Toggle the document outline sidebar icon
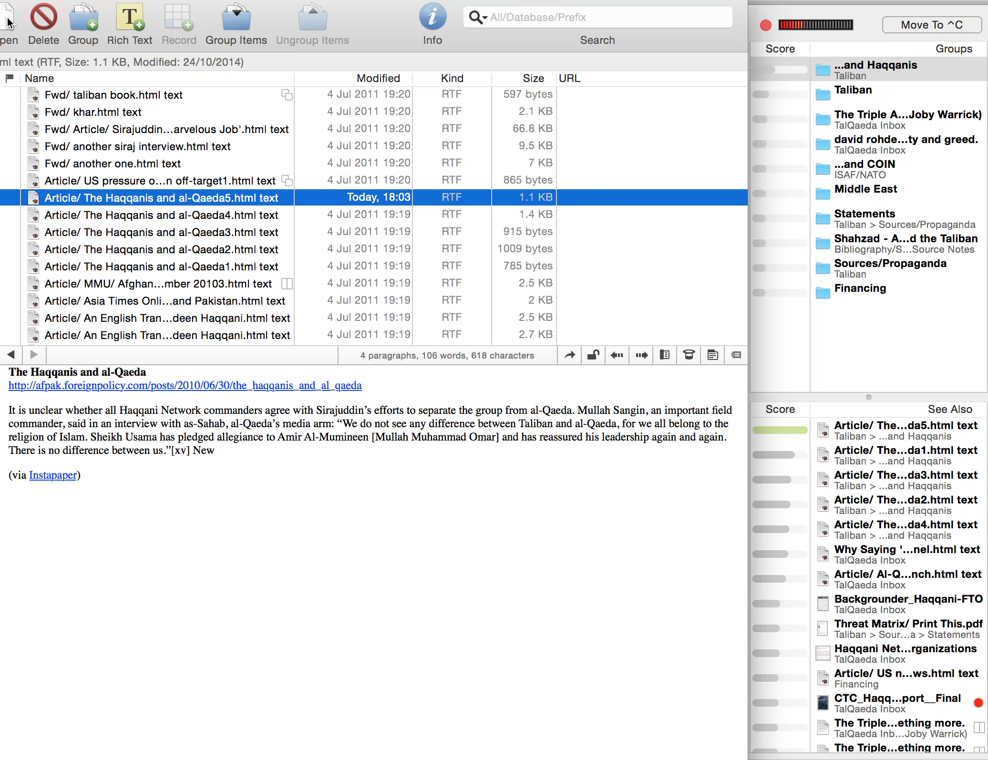Image resolution: width=988 pixels, height=760 pixels. click(664, 355)
